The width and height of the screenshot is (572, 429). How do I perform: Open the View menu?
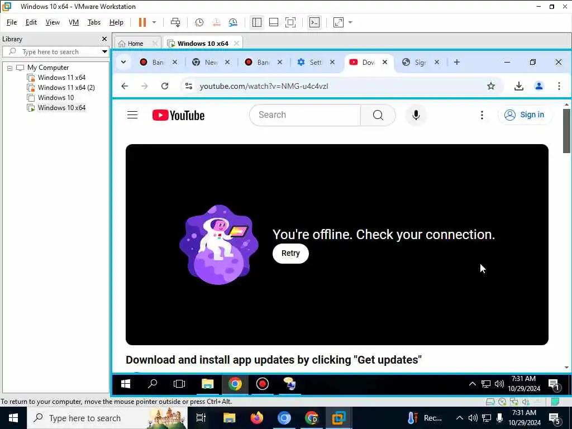click(x=53, y=22)
